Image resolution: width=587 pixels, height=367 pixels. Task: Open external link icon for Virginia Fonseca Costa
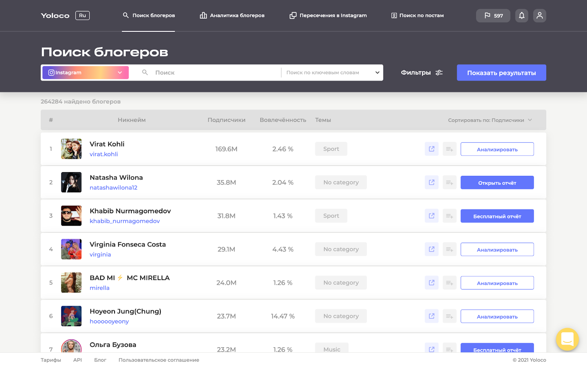click(x=432, y=249)
